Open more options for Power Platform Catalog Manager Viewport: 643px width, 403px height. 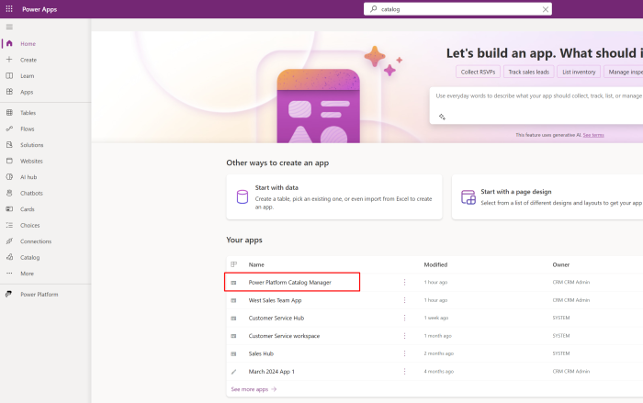404,282
